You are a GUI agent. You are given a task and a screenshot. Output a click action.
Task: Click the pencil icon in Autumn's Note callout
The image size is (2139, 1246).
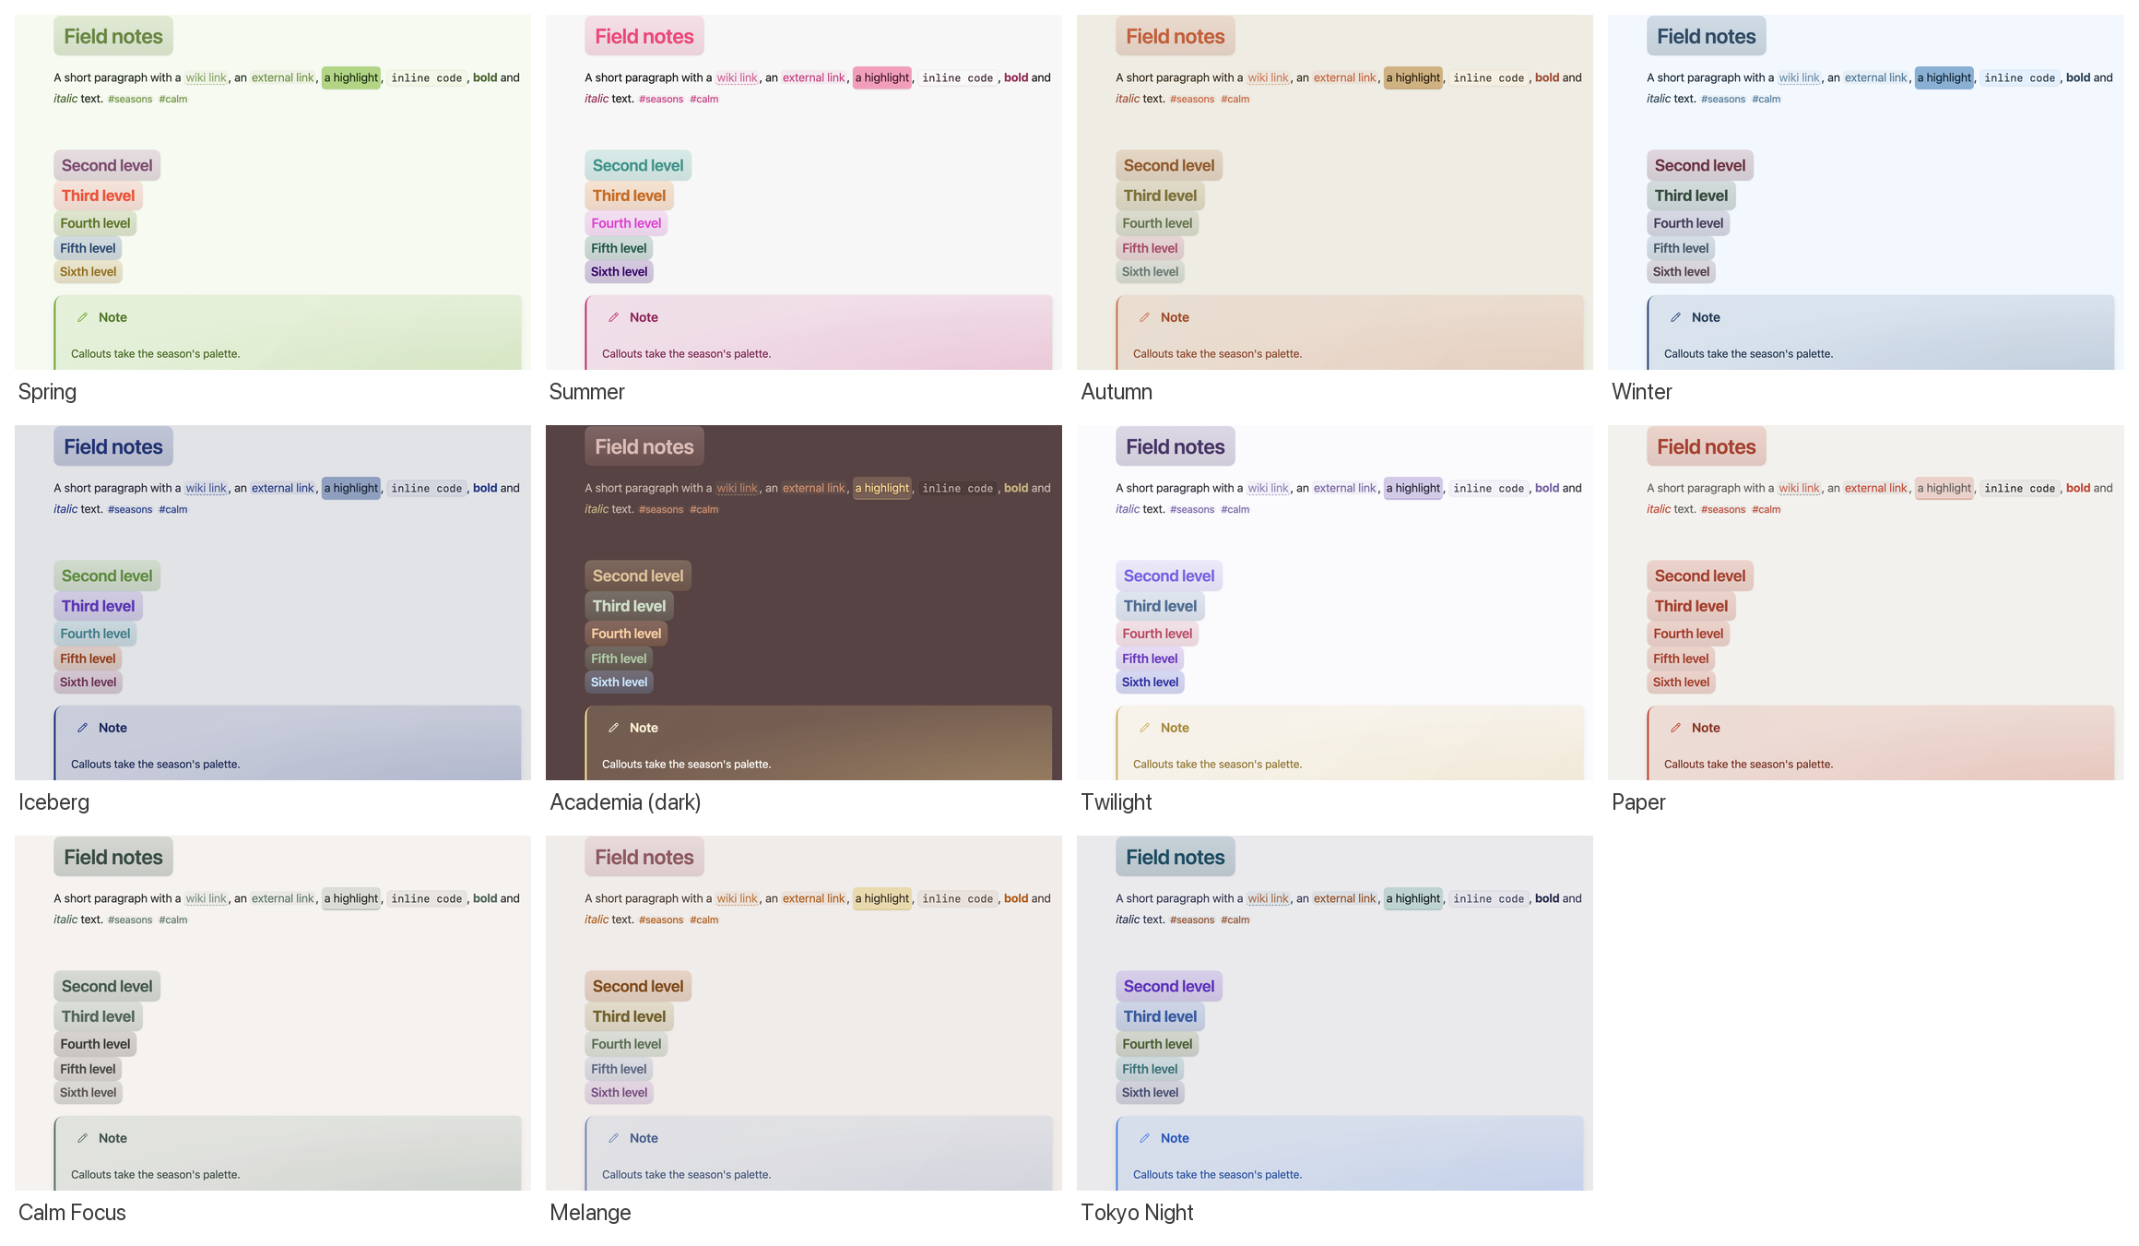click(1144, 317)
